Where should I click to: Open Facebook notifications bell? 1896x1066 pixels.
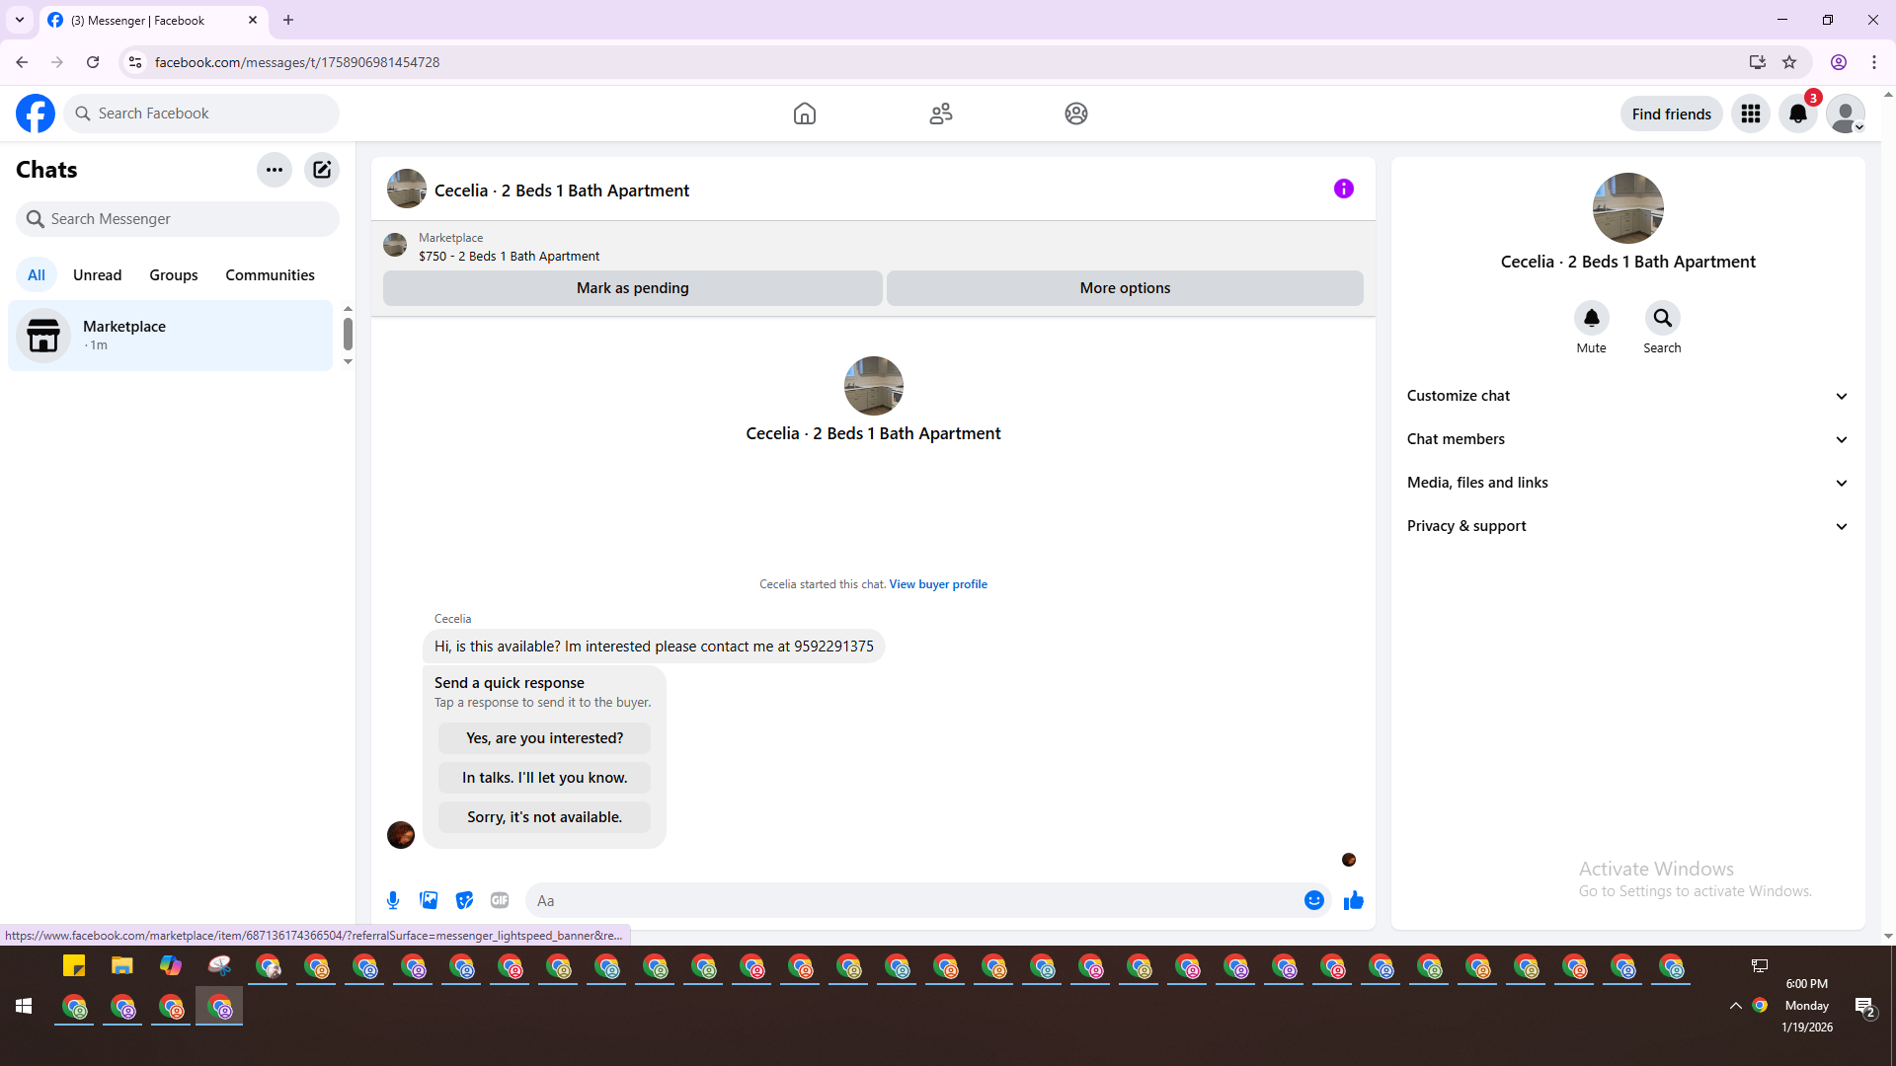click(1797, 114)
